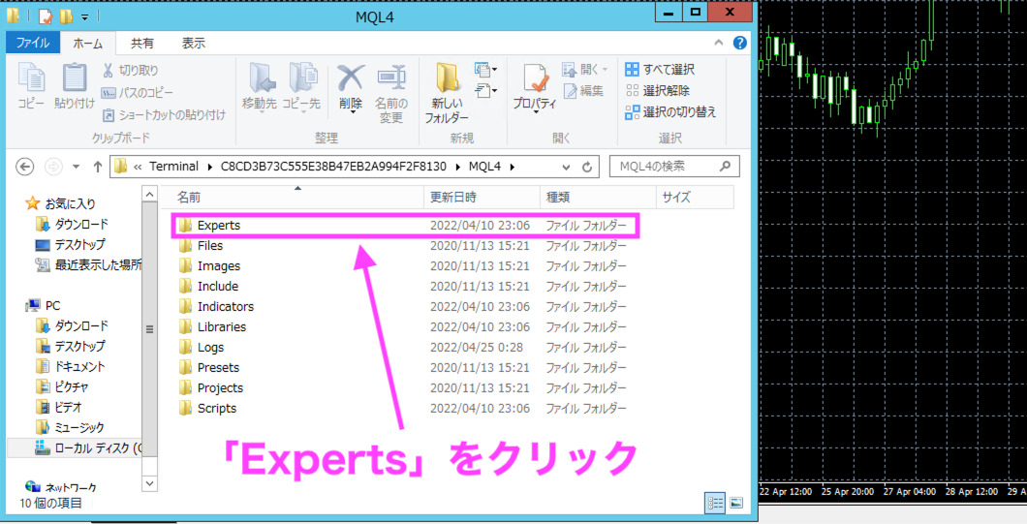Click 選択の切り替え (Invert selection)
This screenshot has width=1027, height=524.
(670, 112)
